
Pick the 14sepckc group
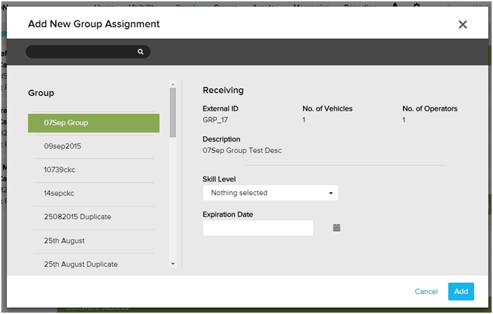point(93,193)
